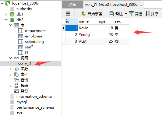Viewport: 162px width, 116px height.
Task: Click the name column header
Action: click(88, 21)
